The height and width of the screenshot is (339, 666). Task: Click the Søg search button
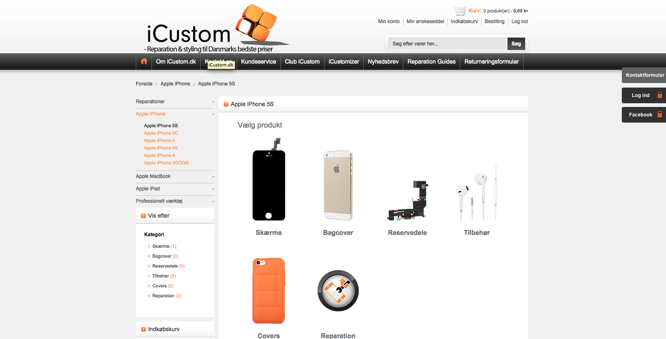click(x=516, y=44)
